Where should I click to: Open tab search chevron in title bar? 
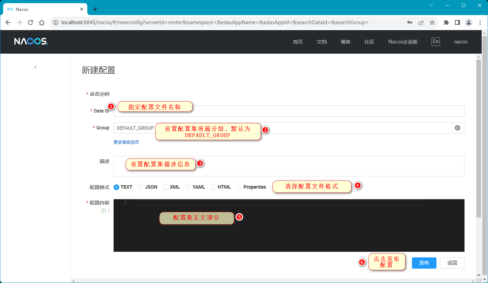click(431, 5)
